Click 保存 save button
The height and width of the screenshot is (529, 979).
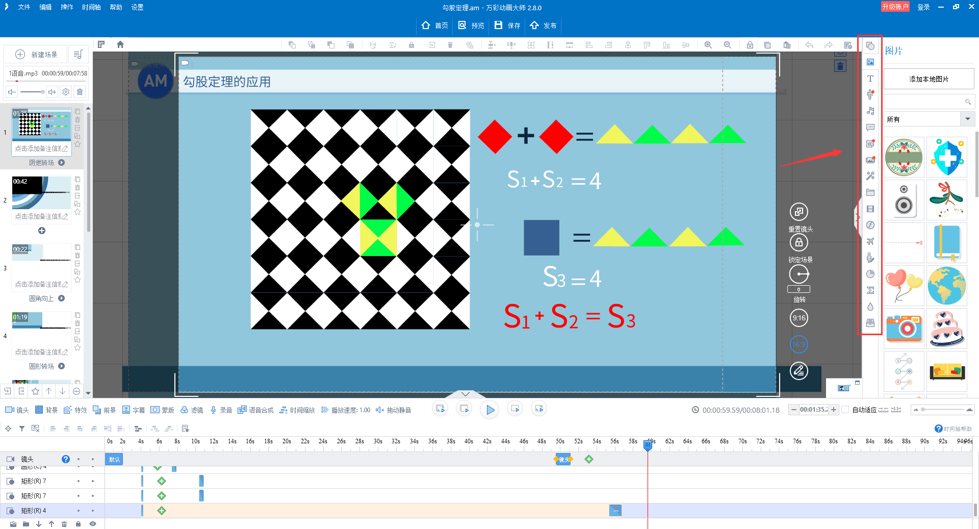[x=507, y=25]
